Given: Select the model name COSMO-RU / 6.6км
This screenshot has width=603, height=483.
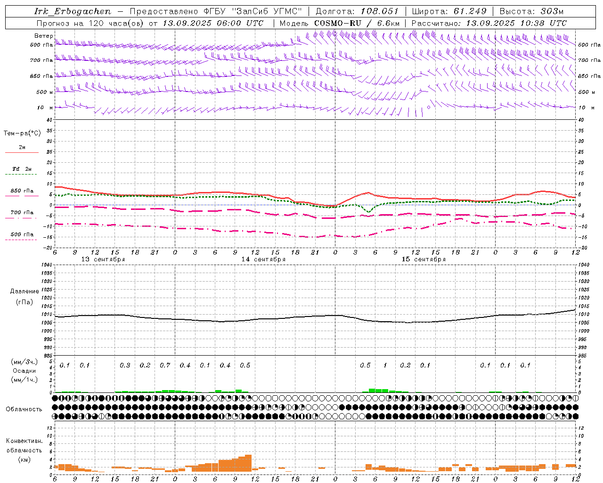Looking at the screenshot, I should click(x=357, y=23).
